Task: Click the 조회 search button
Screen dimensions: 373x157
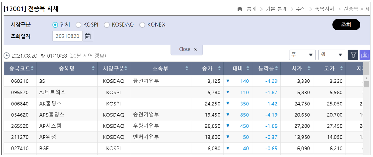Action: click(x=346, y=25)
